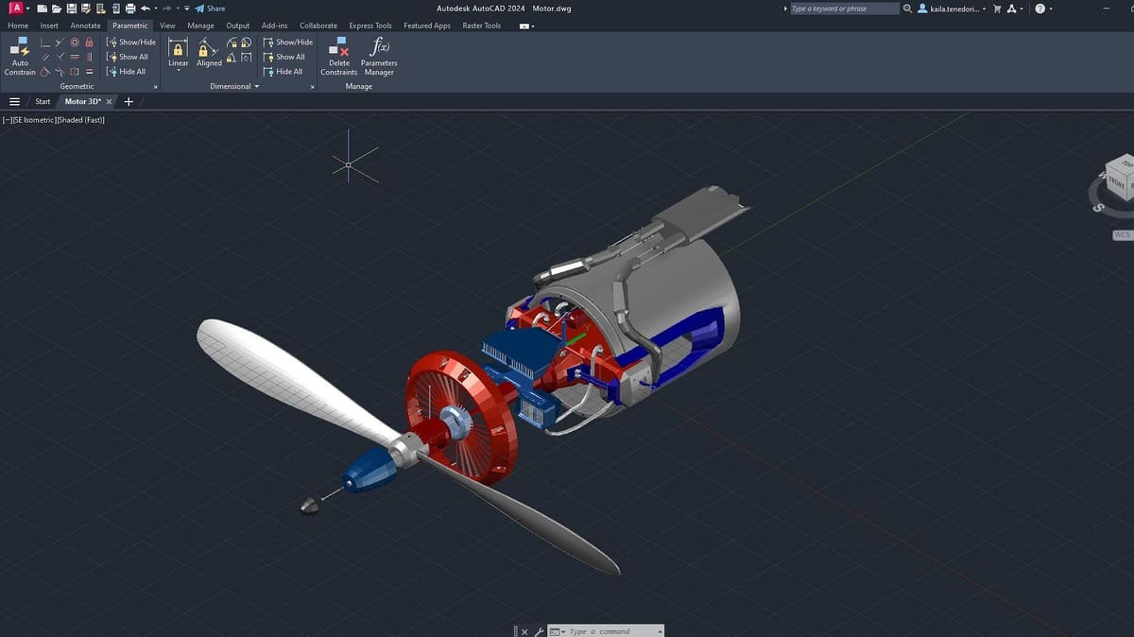The width and height of the screenshot is (1134, 637).
Task: Click the command line customization wrench icon
Action: coord(539,631)
